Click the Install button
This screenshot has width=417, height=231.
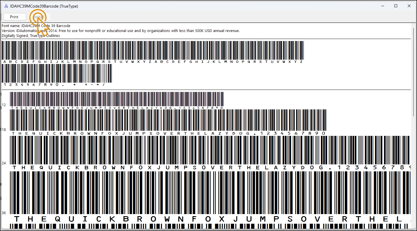[x=39, y=17]
